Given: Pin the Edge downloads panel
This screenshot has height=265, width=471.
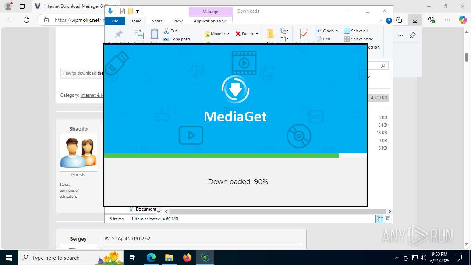Looking at the screenshot, I should coord(412,35).
